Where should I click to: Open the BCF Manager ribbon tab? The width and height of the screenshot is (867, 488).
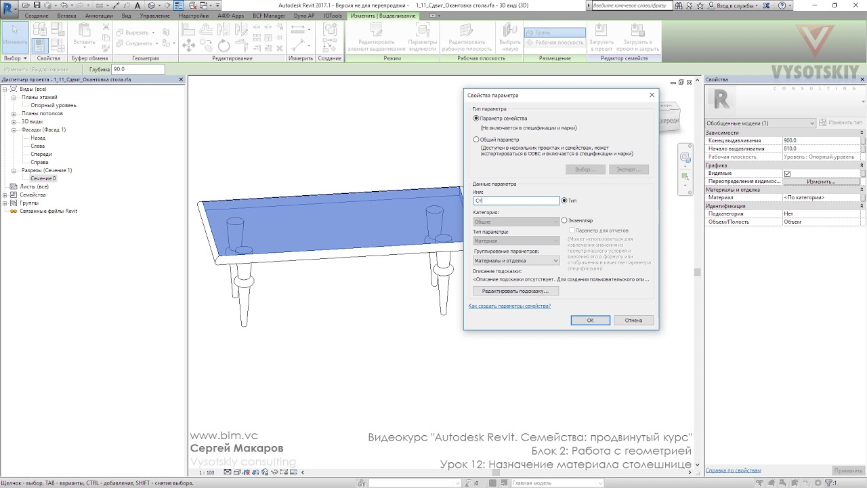tap(269, 15)
